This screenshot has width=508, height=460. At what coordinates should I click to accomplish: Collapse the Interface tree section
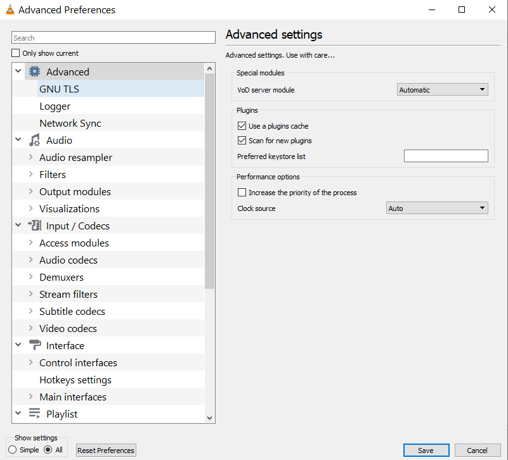click(18, 345)
